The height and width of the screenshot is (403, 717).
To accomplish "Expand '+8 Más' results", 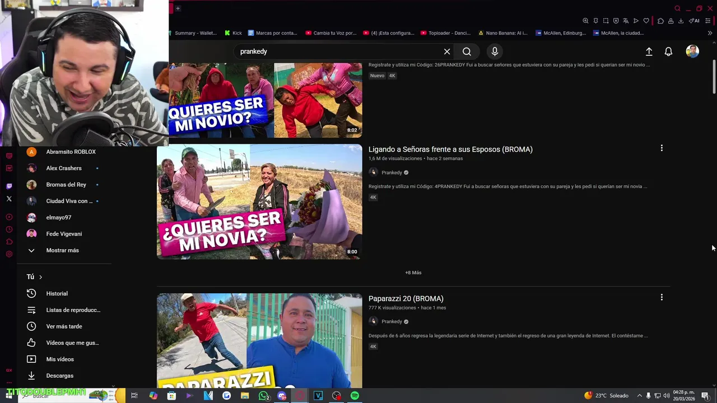I will [x=413, y=273].
